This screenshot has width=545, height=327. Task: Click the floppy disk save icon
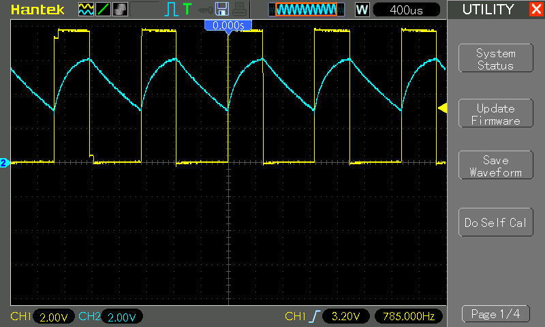click(x=222, y=9)
